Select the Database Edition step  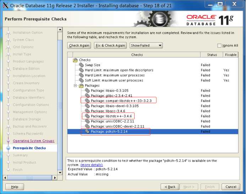click(26, 69)
